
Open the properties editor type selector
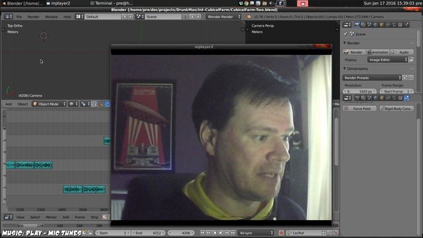(x=347, y=25)
